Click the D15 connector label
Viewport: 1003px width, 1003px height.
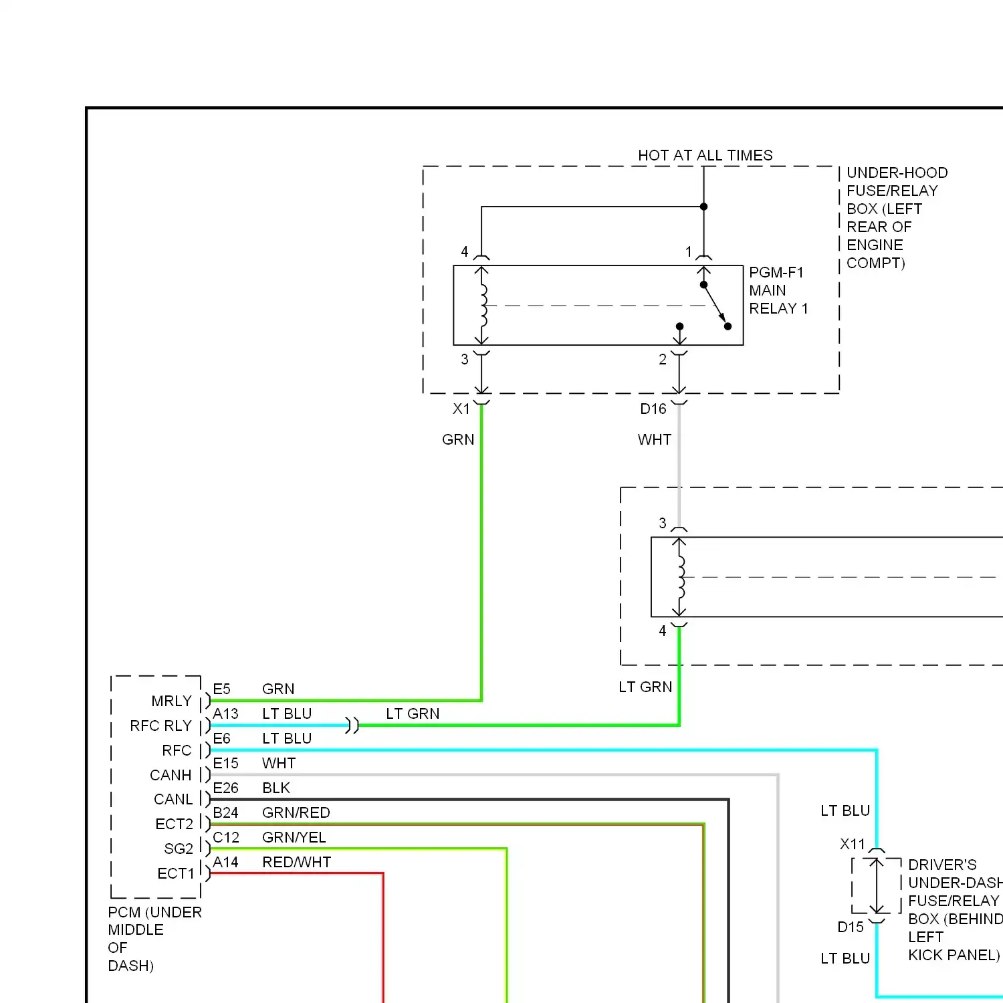[851, 927]
